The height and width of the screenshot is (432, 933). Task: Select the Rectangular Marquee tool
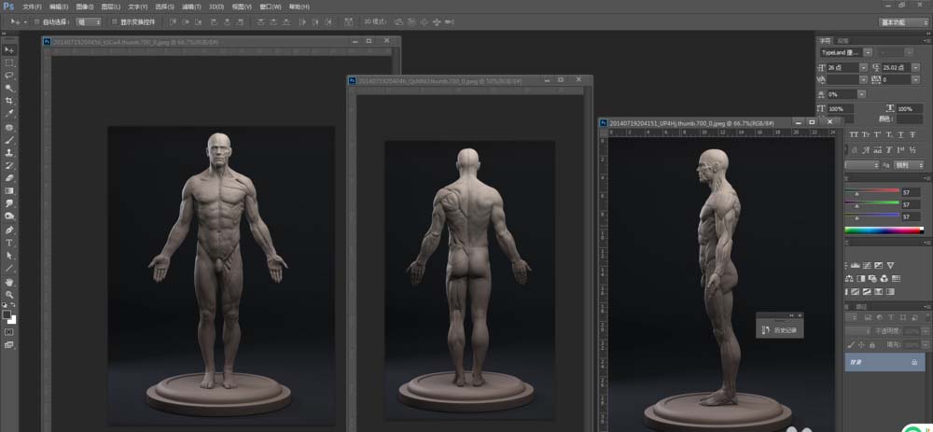9,63
